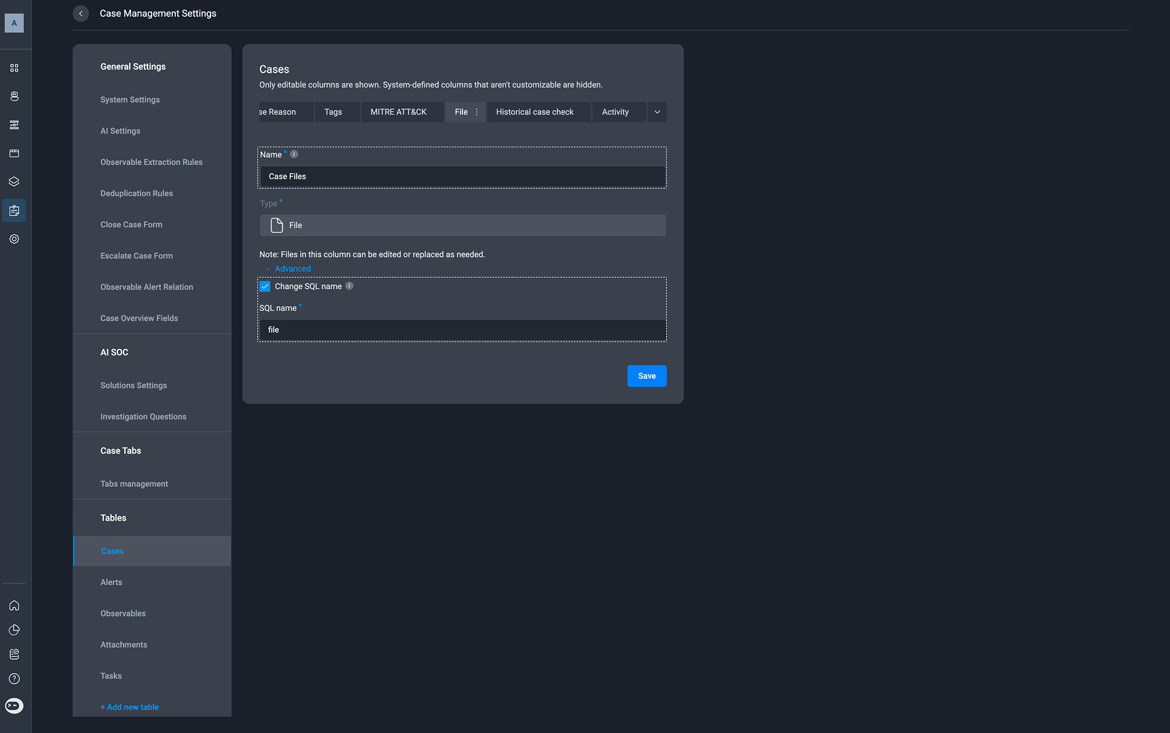The height and width of the screenshot is (733, 1170).
Task: Select the Observables table in sidebar
Action: [x=123, y=614]
